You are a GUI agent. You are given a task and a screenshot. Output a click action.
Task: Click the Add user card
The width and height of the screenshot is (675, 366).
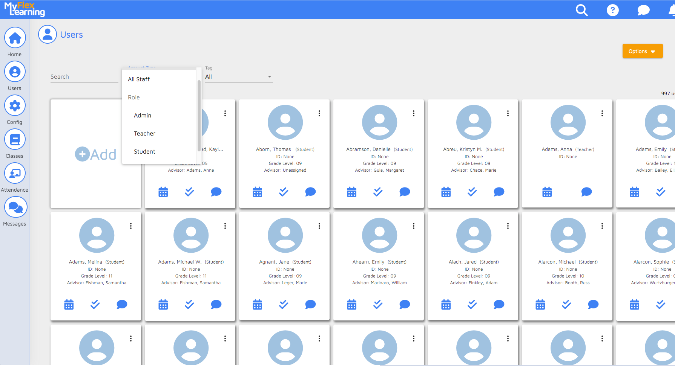click(96, 154)
